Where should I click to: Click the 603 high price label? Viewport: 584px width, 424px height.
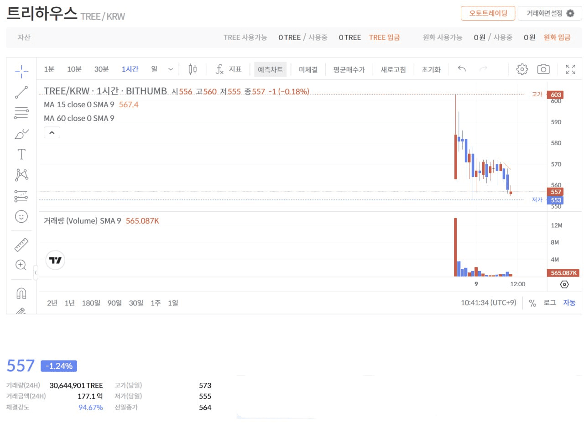[556, 95]
